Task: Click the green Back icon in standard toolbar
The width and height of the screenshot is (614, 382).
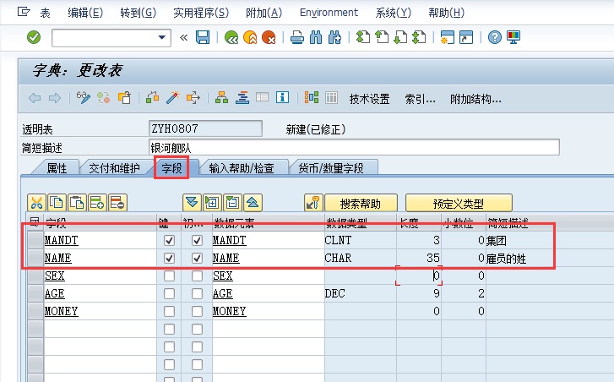Action: pyautogui.click(x=231, y=38)
